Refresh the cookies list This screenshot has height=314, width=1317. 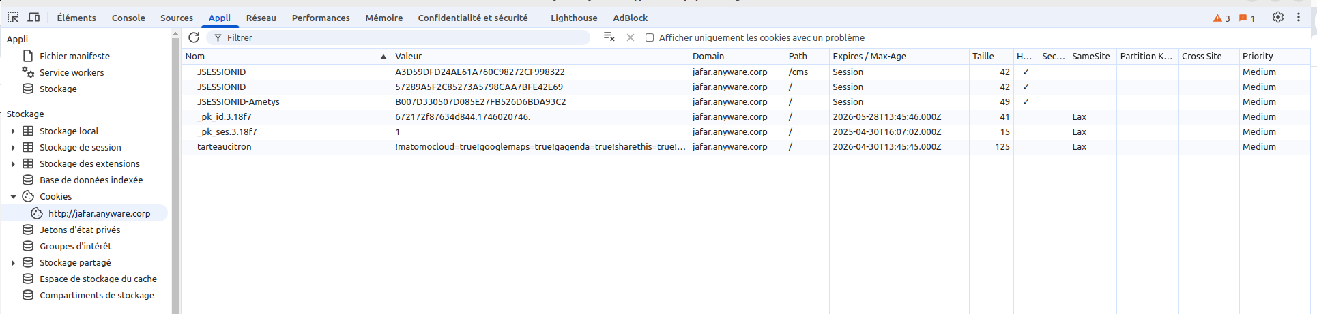click(x=194, y=37)
